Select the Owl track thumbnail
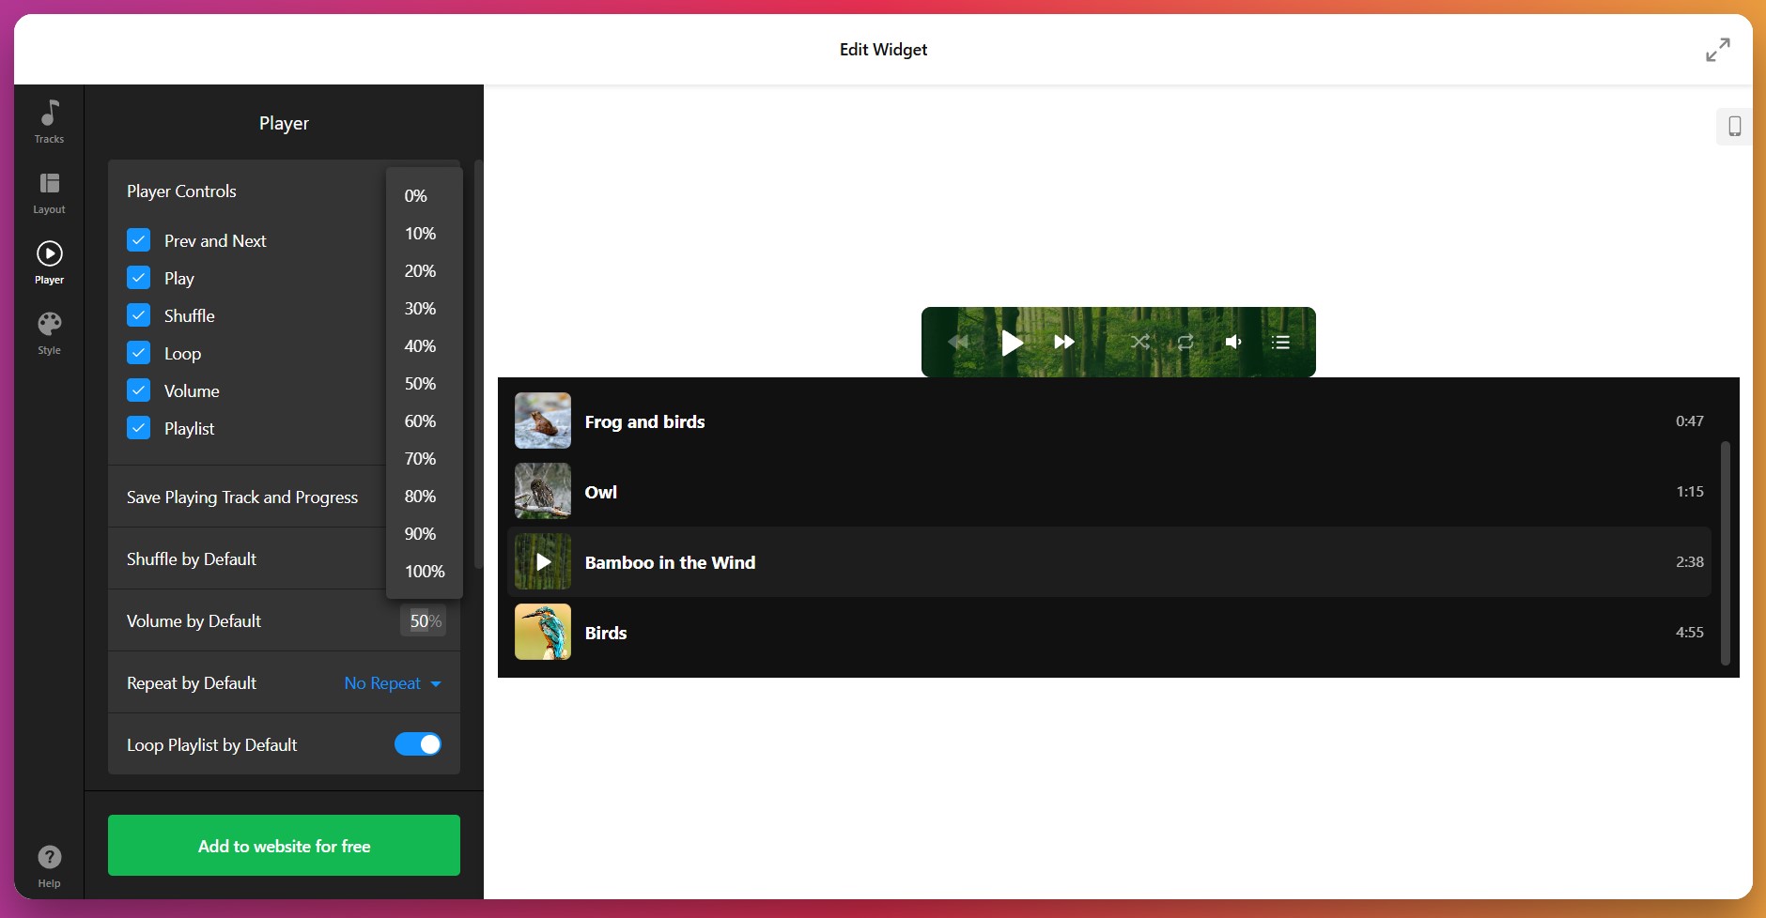Screen dimensions: 1766x918 (x=542, y=491)
